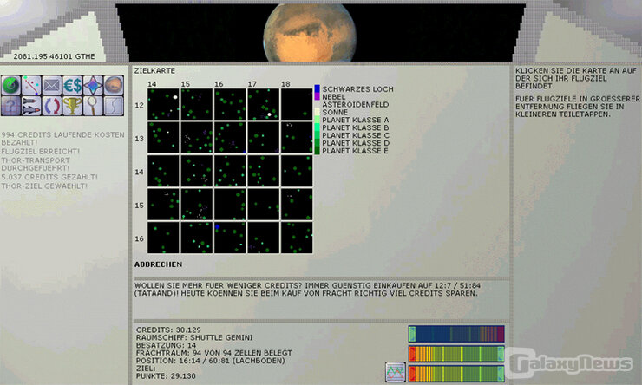Image resolution: width=642 pixels, height=385 pixels.
Task: Select map cell column 16 row 15
Action: click(230, 204)
